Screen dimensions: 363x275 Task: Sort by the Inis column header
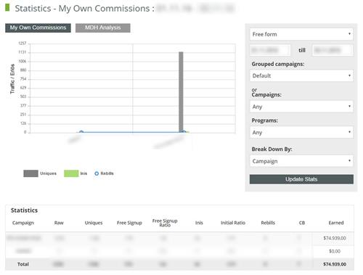point(199,223)
